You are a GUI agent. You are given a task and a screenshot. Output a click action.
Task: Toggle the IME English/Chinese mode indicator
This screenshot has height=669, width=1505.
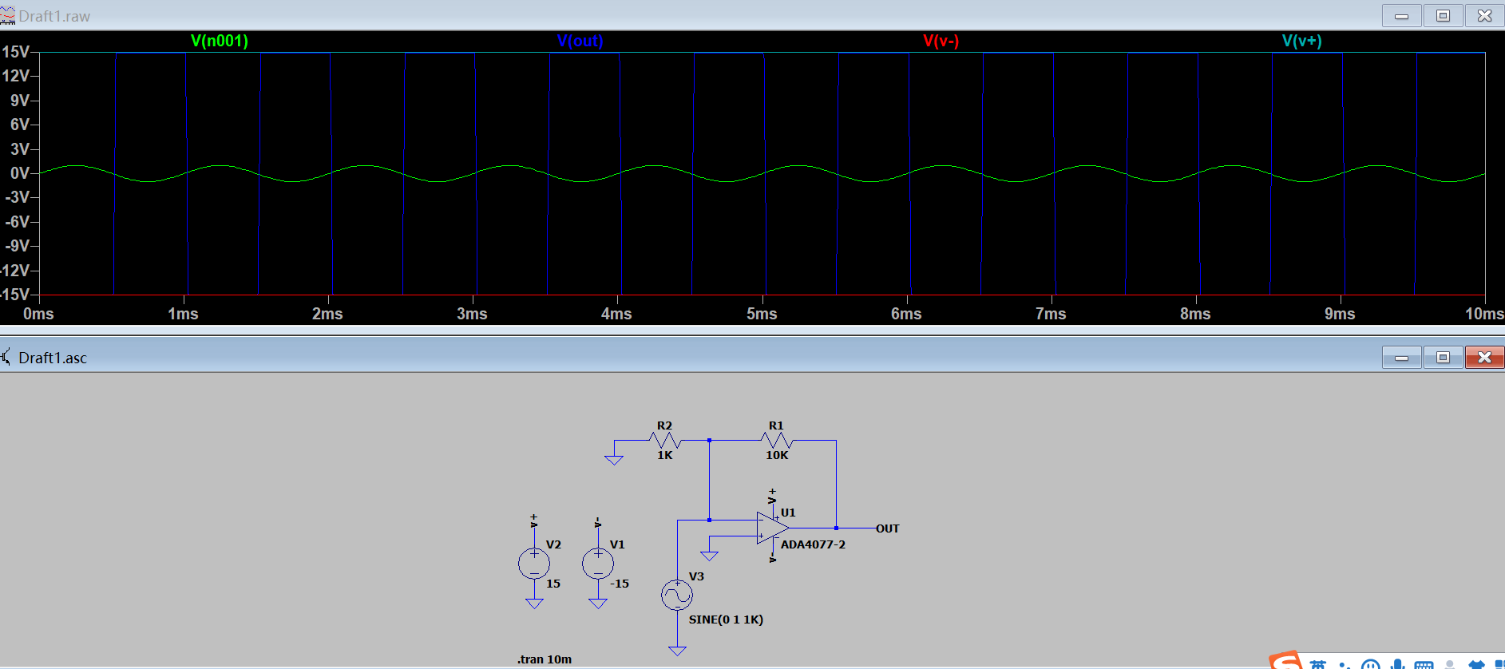pos(1317,664)
